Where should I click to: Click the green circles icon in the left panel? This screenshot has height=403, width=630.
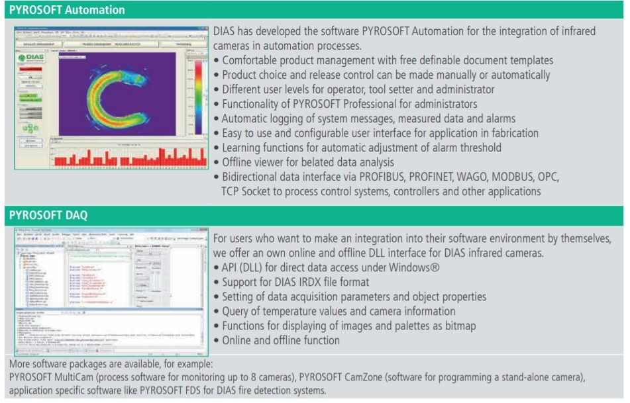coord(30,128)
